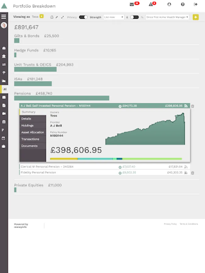Click the feed icon on A J Bell row
This screenshot has height=273, width=205.
186,106
